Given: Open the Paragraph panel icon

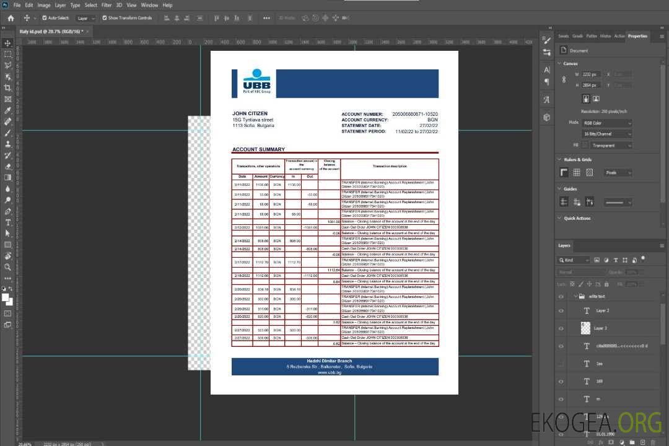Looking at the screenshot, I should pyautogui.click(x=547, y=82).
